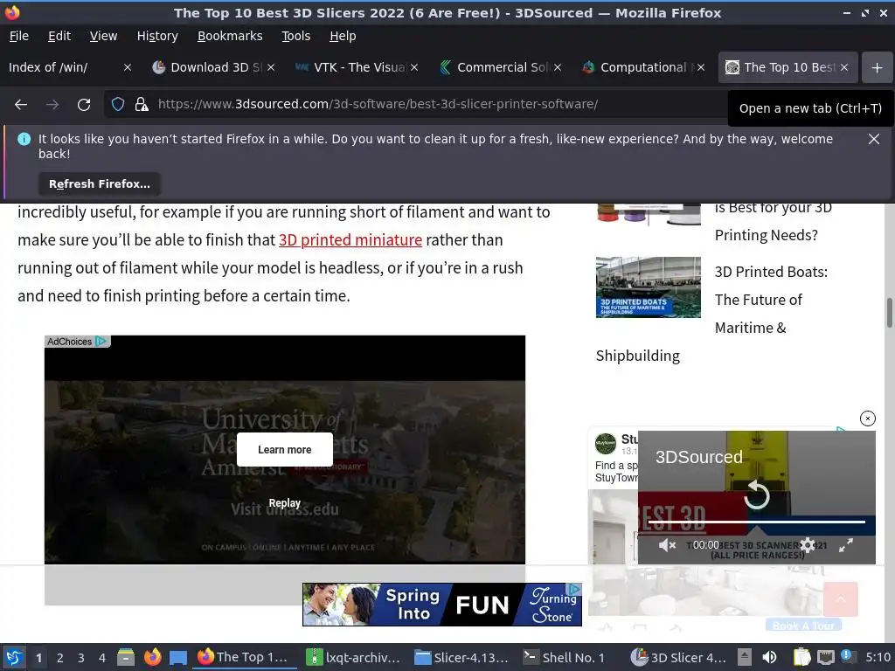This screenshot has height=671, width=895.
Task: Open a new tab with plus button
Action: 878,68
